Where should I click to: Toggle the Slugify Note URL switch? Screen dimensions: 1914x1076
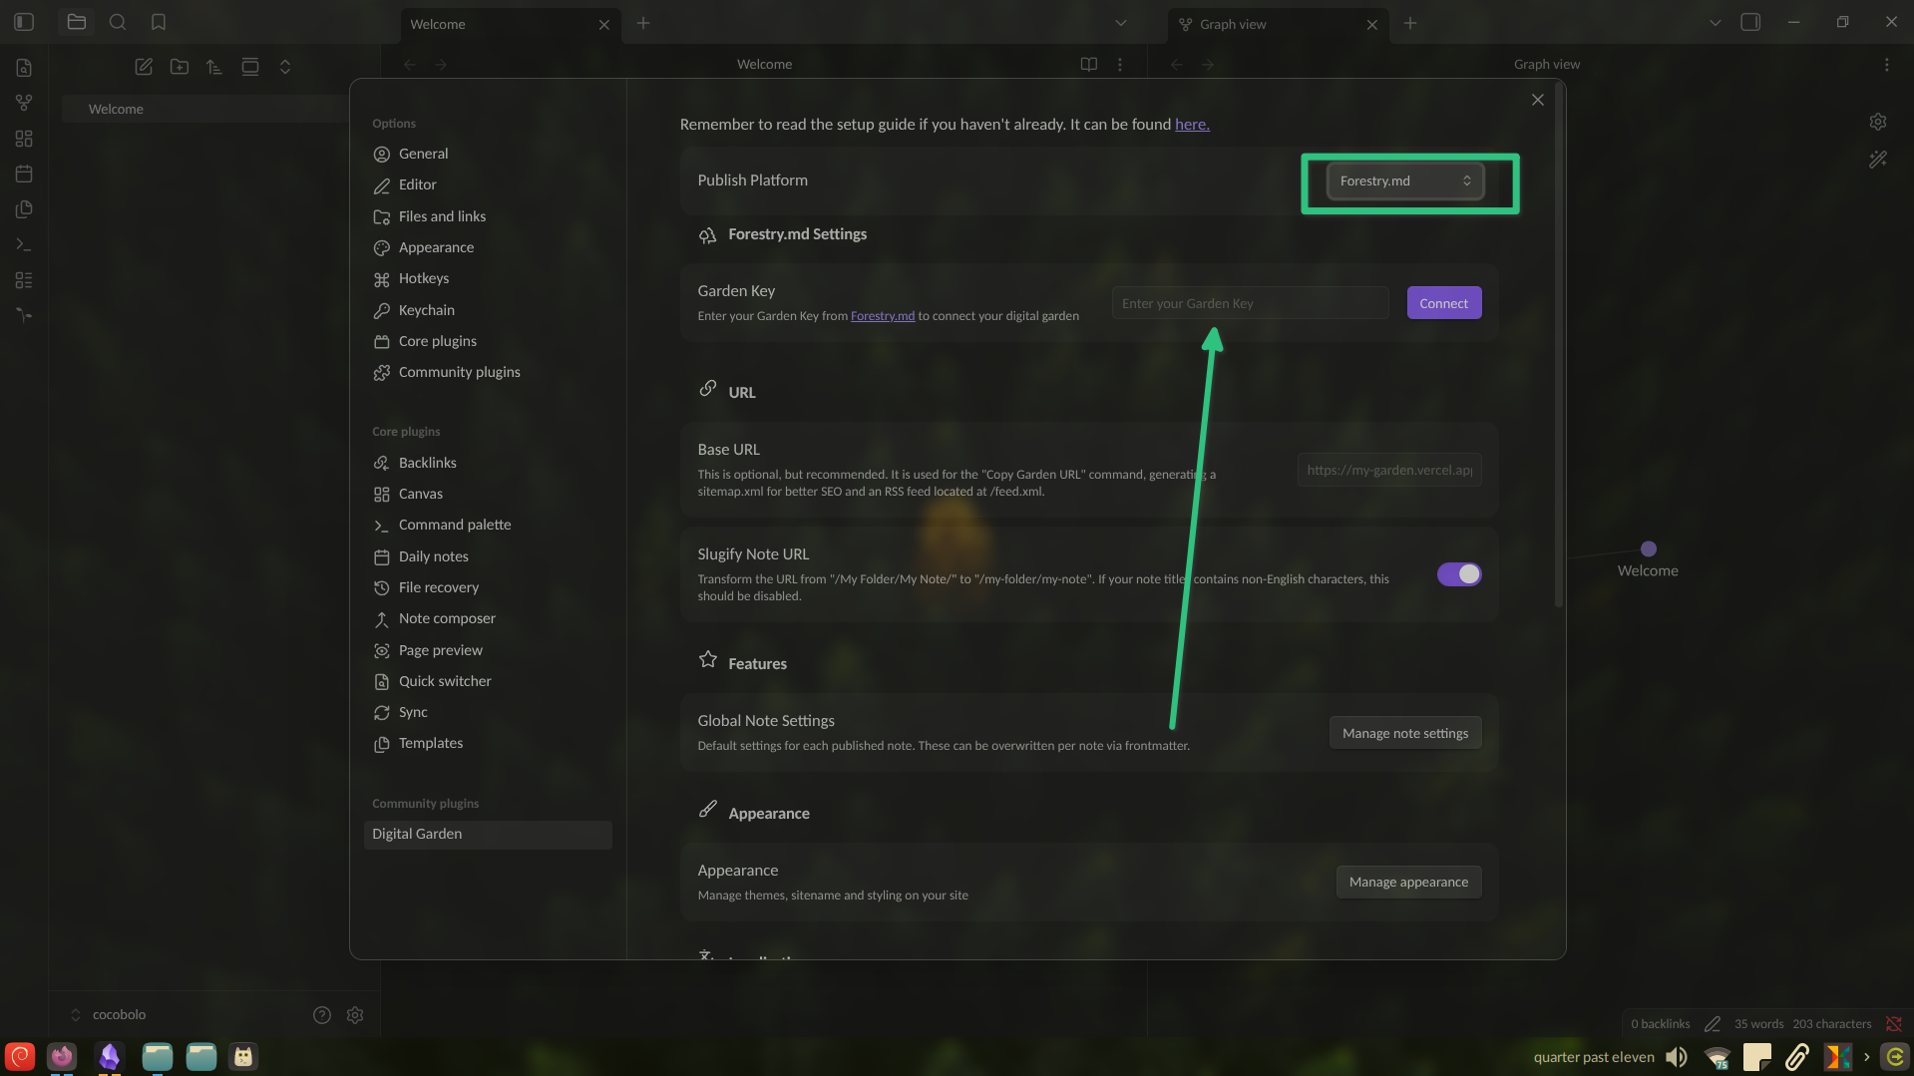click(1459, 574)
